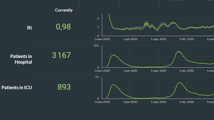Select the Rt value 0,98

63,27
